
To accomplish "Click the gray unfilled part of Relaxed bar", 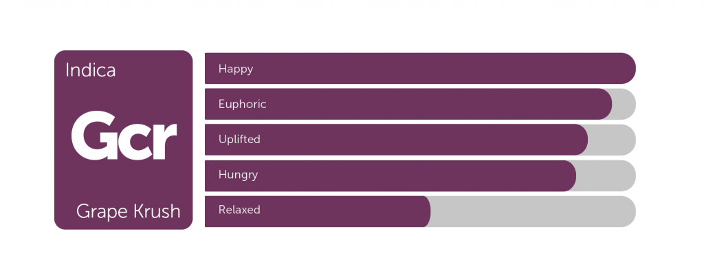I will (x=533, y=211).
